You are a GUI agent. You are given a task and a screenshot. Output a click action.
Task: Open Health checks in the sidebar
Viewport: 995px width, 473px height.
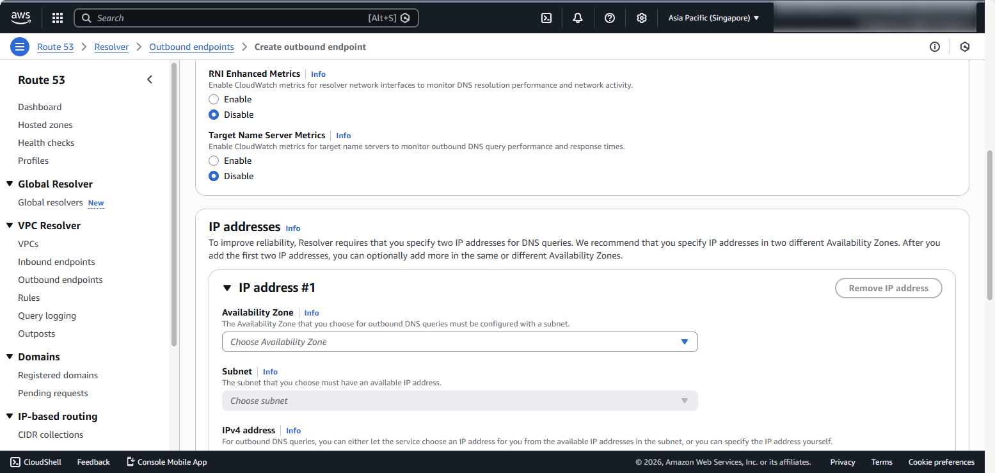46,143
